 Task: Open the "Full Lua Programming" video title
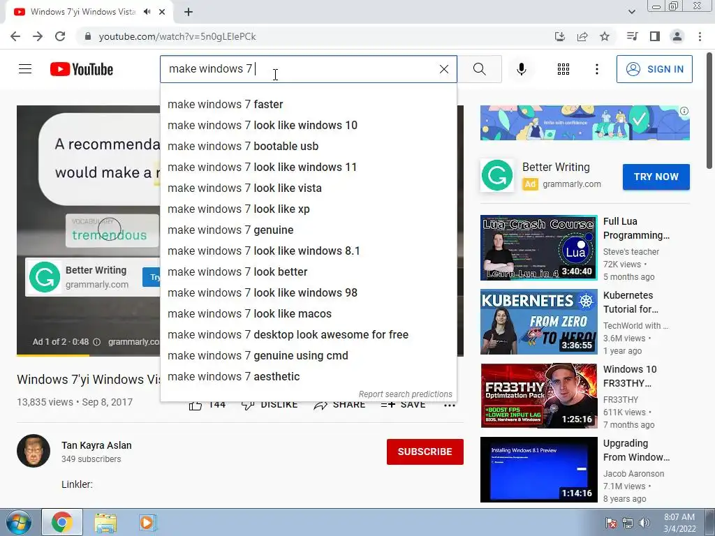coord(636,228)
